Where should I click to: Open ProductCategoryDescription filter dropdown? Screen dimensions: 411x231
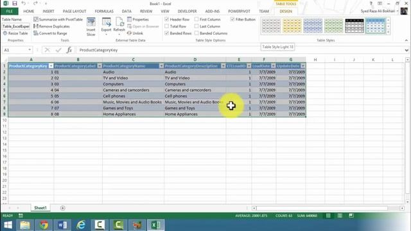(223, 66)
